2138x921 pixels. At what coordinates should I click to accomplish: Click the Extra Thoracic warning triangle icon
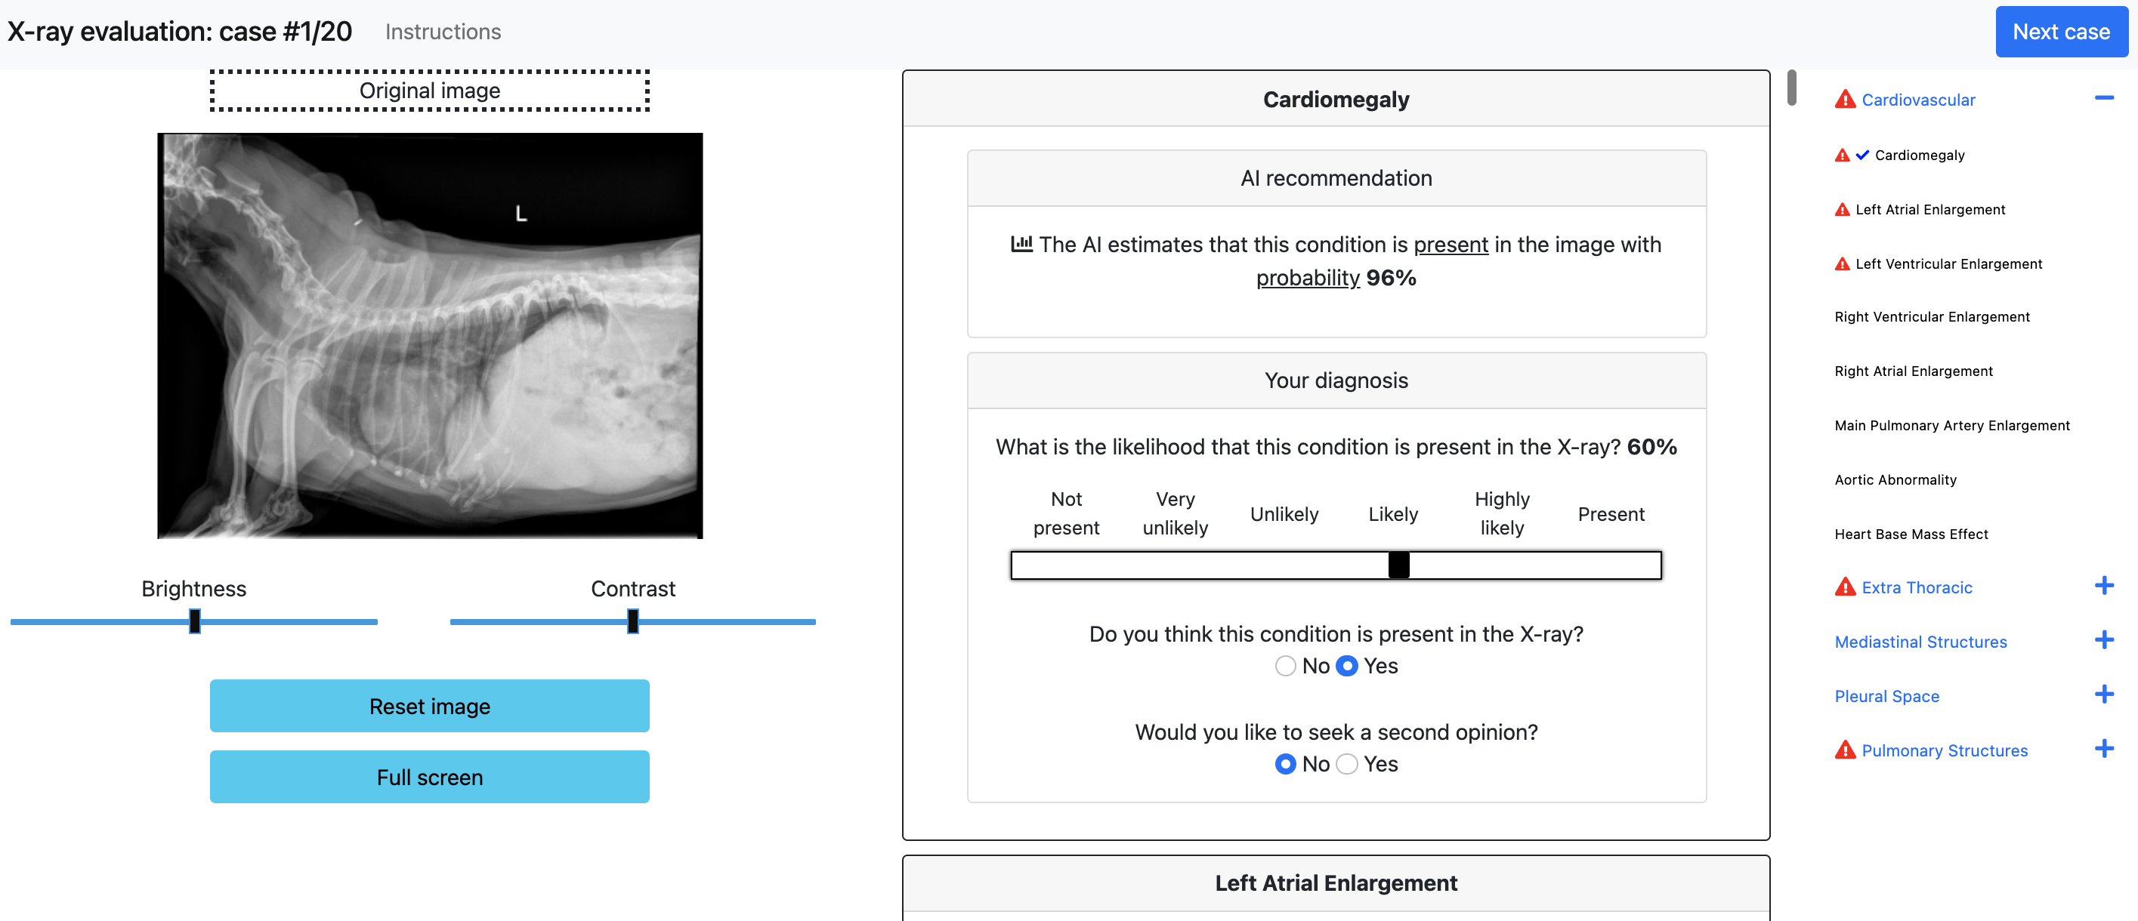1844,587
